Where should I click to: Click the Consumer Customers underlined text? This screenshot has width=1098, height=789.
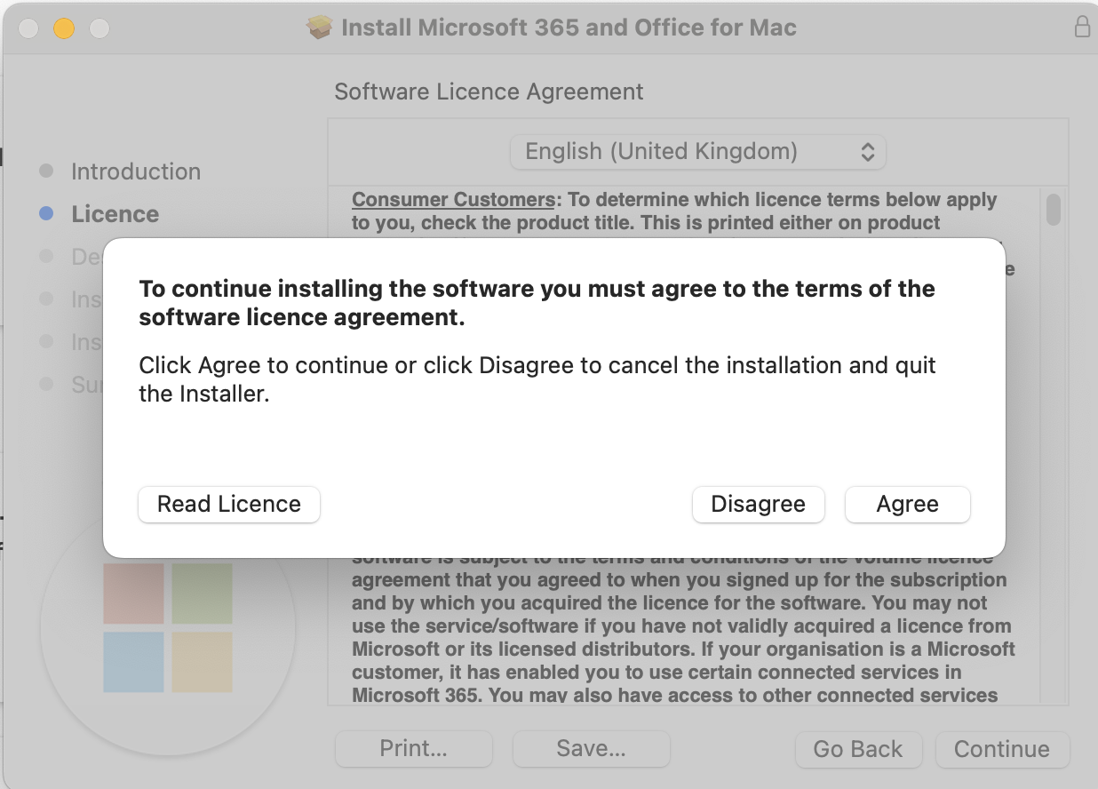pos(454,200)
